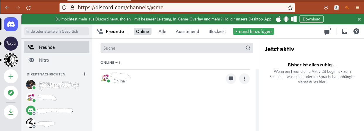This screenshot has width=364, height=131.
Task: Open the Pocket save icon in the browser toolbar
Action: pos(326,8)
